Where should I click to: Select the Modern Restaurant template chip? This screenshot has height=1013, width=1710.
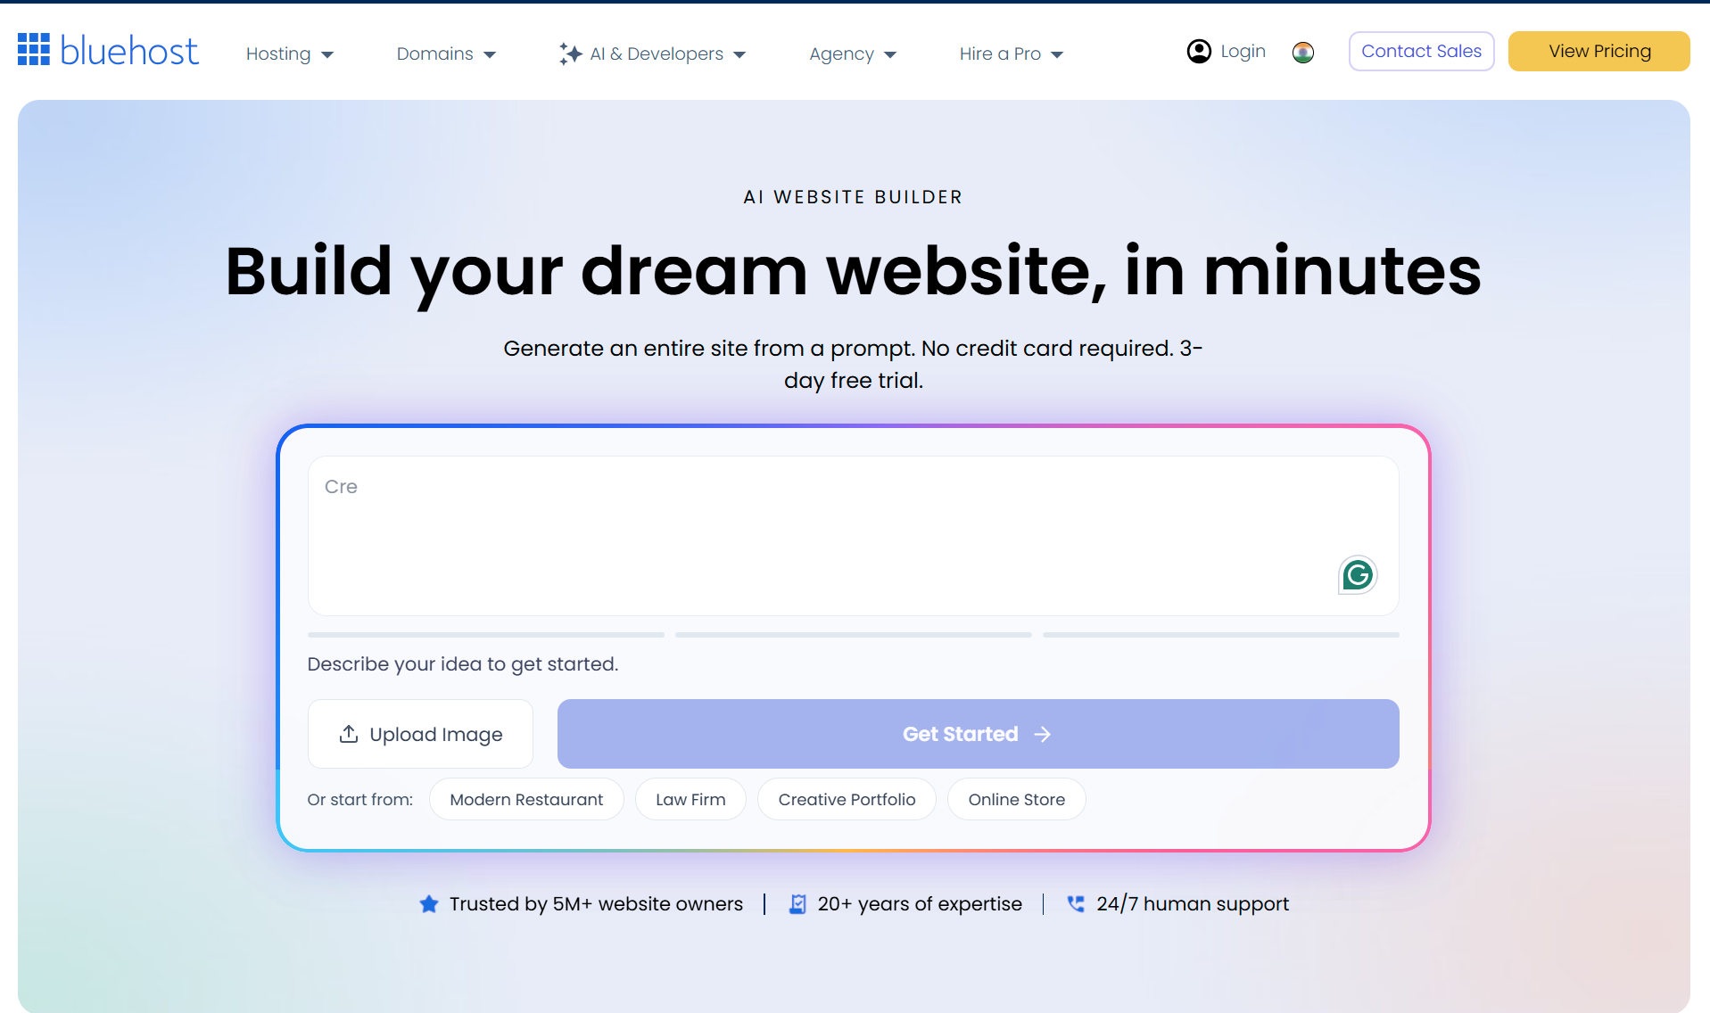526,799
